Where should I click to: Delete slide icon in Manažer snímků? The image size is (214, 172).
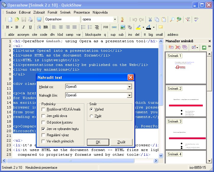pyautogui.click(x=178, y=47)
